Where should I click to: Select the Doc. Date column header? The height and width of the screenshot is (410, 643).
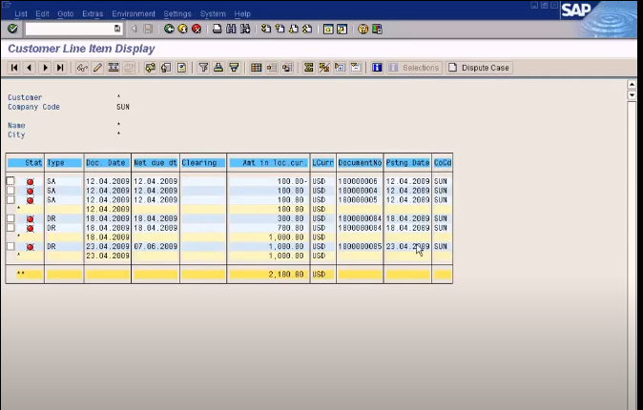107,163
